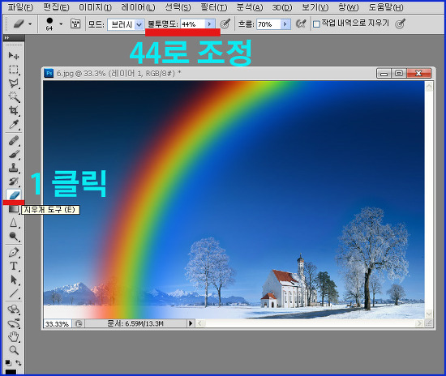Select the Clone Stamp tool
Viewport: 446px width, 376px height.
[13, 168]
